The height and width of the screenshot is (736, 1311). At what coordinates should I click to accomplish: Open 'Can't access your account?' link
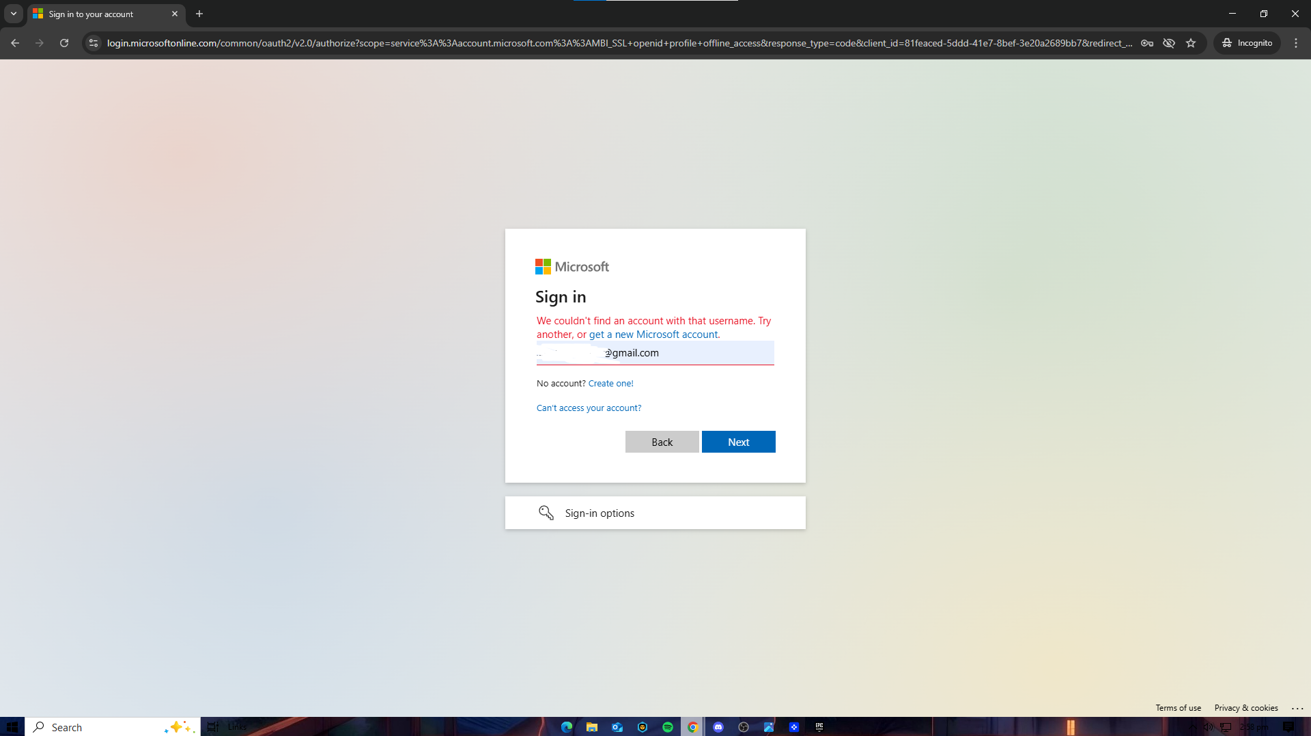(589, 408)
